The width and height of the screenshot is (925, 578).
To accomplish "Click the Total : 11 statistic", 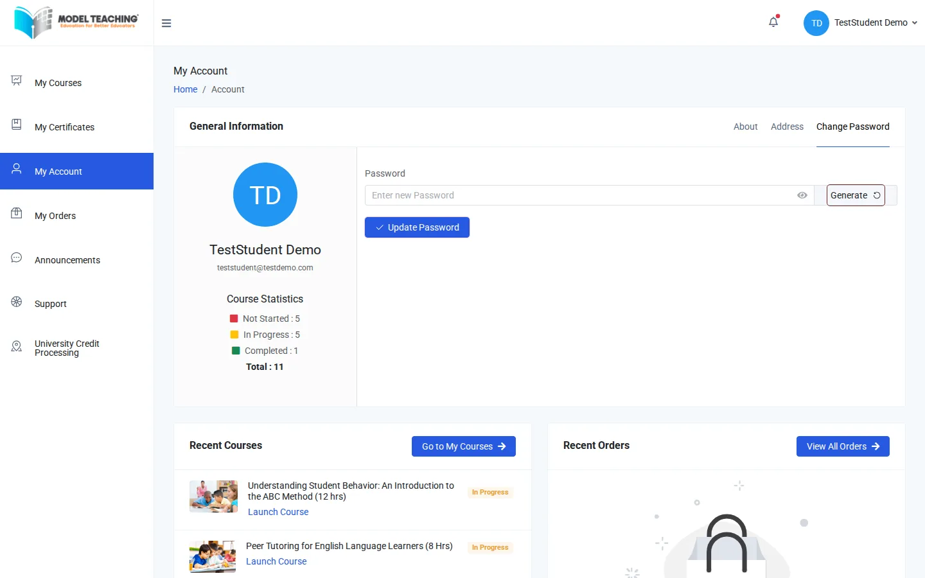I will 265,367.
